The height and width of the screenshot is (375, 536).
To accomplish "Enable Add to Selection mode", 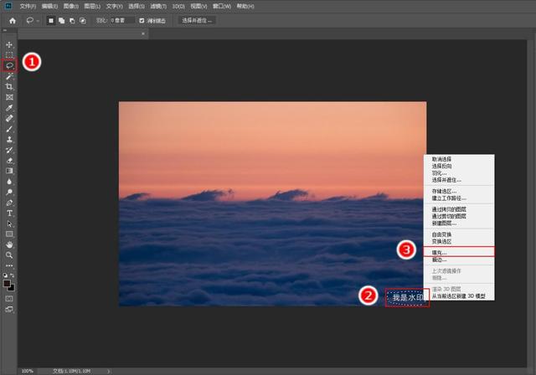I will click(x=61, y=20).
